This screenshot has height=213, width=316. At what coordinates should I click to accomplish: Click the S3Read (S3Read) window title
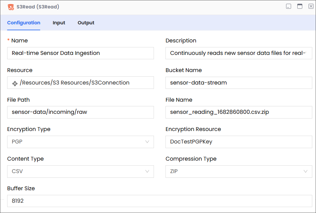[38, 7]
